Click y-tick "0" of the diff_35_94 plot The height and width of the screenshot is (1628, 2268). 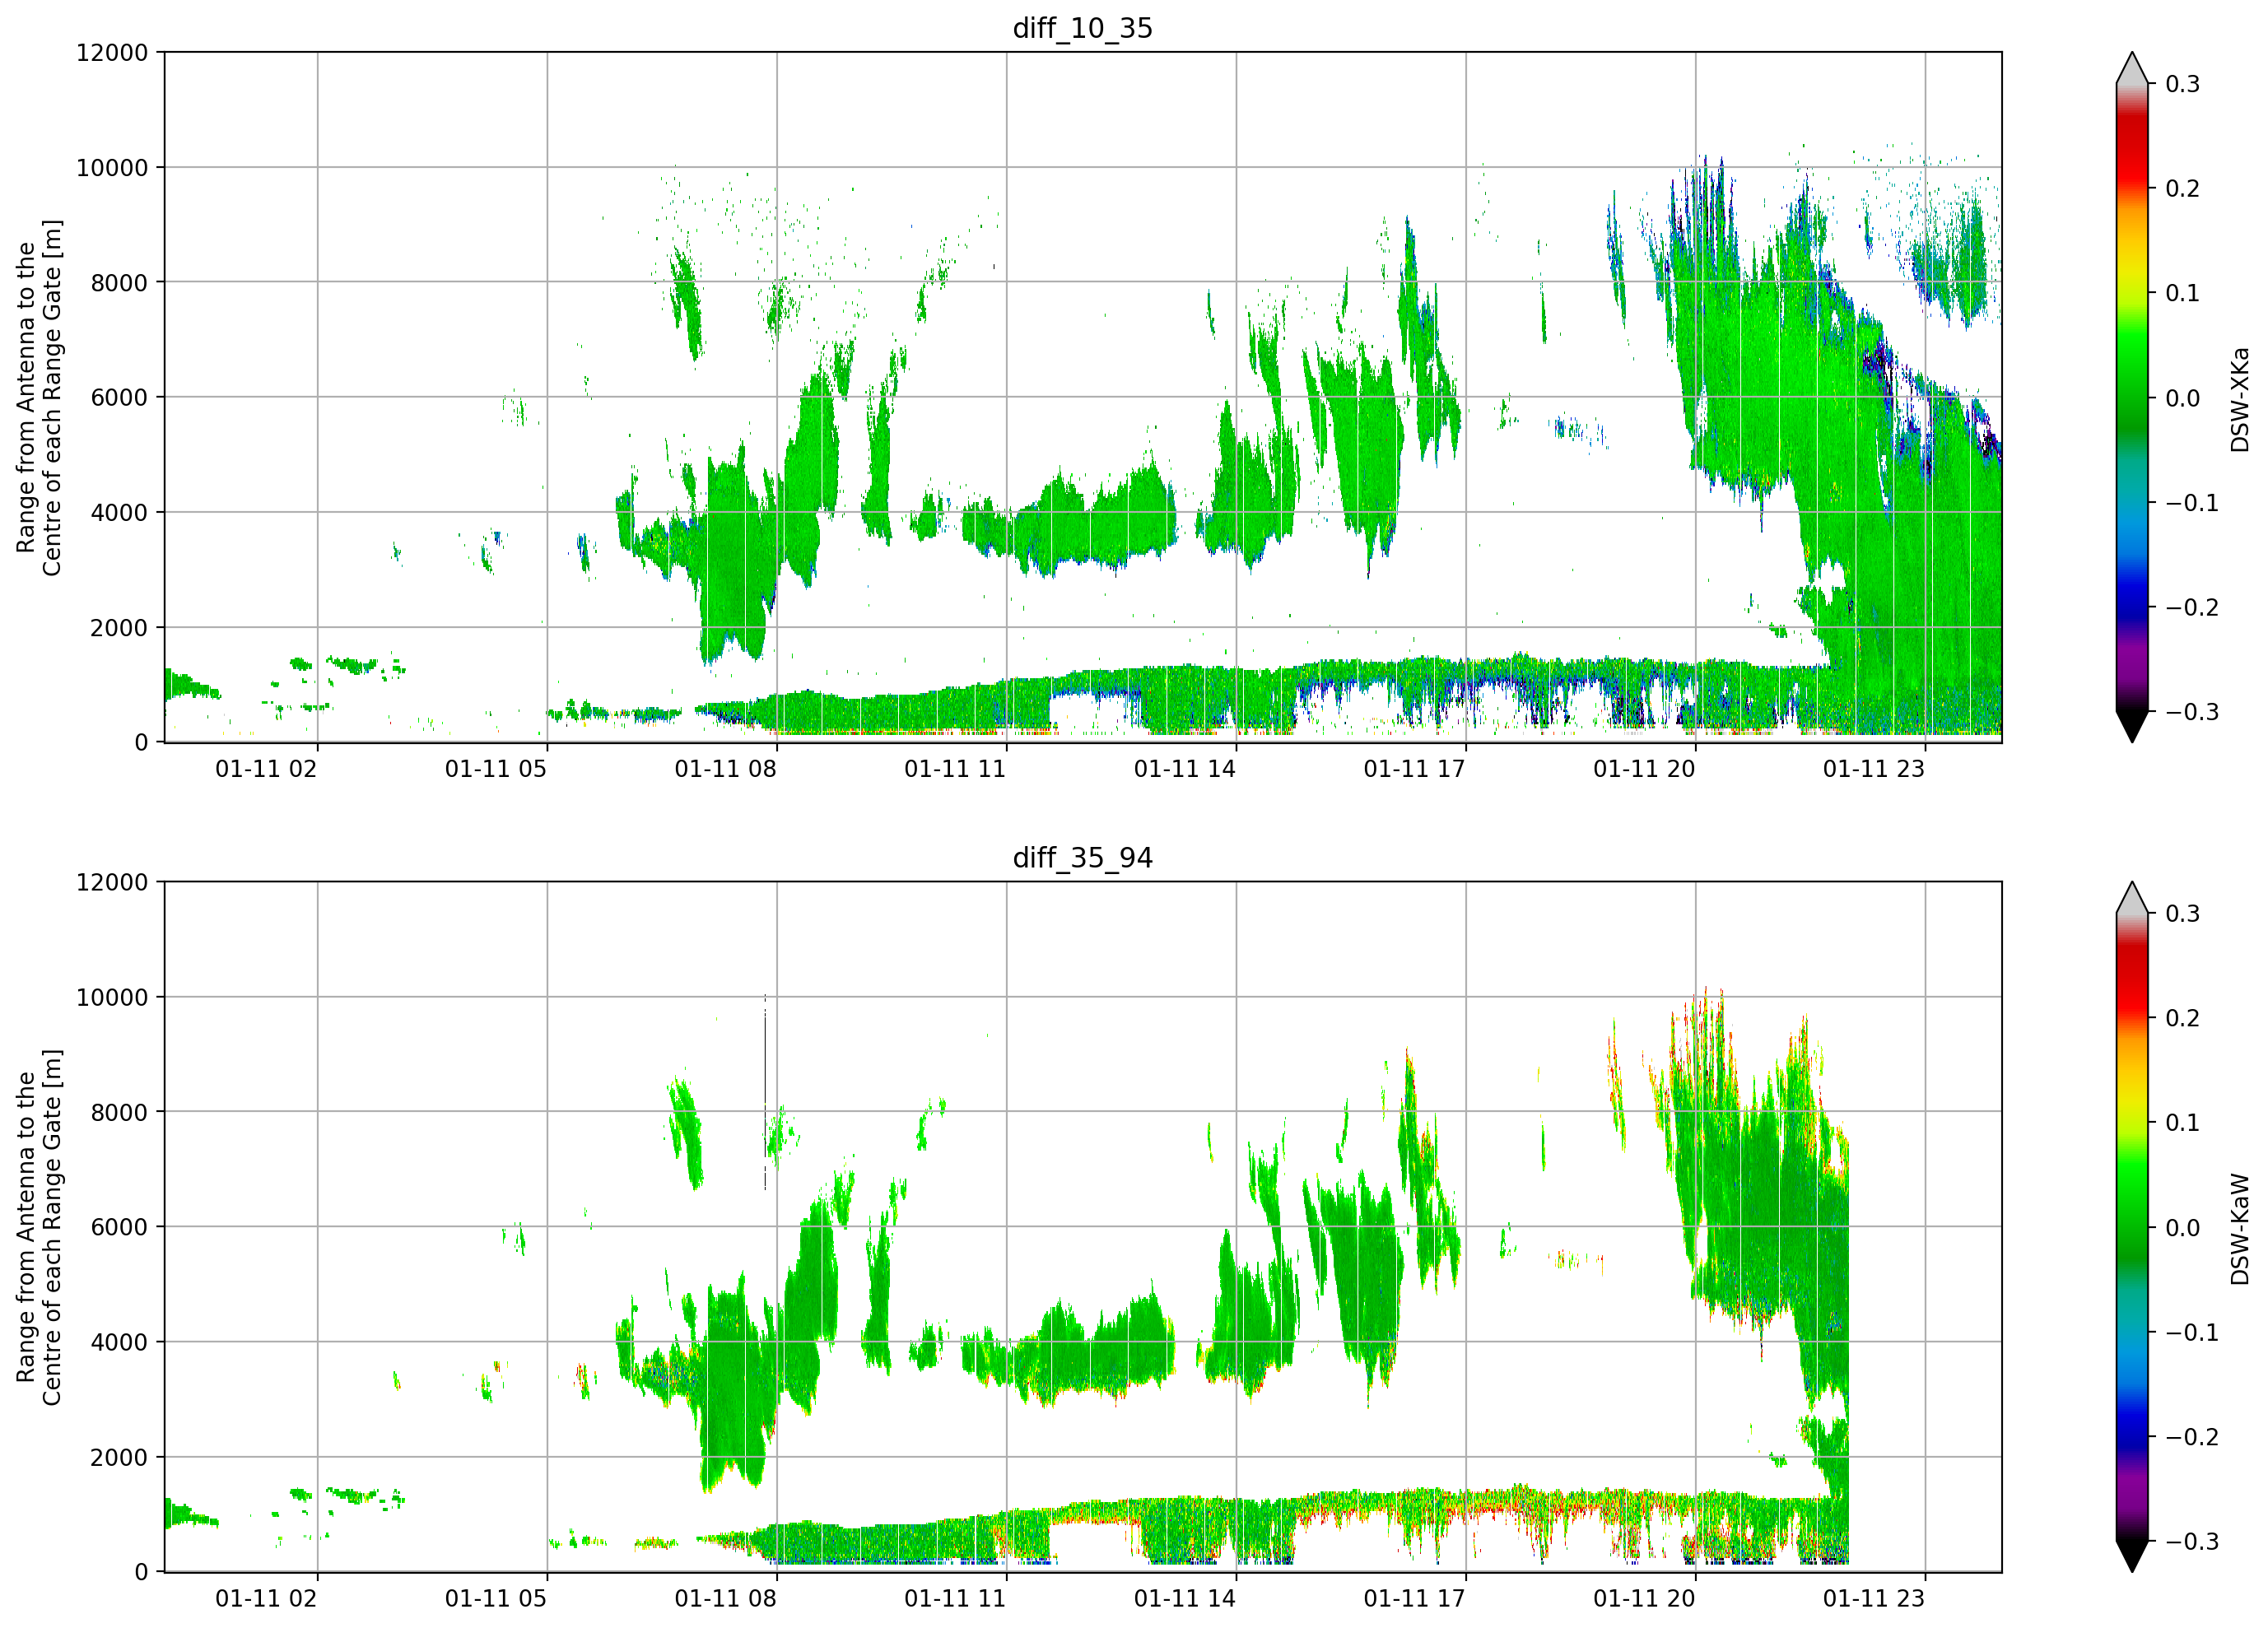[x=141, y=1573]
